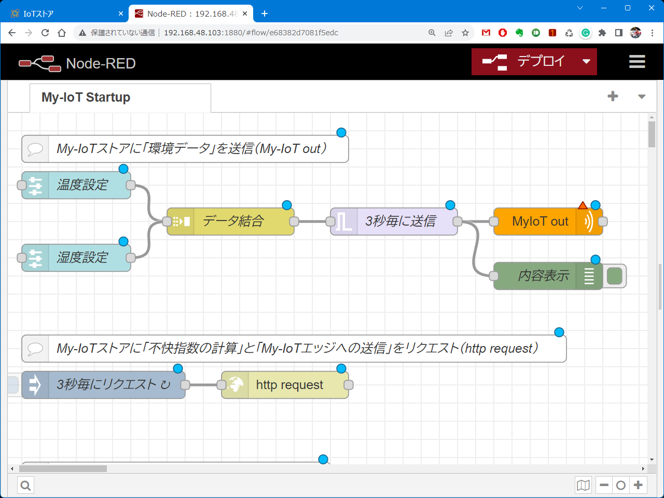Click the horizontal workspace scrollbar thumb

click(63, 468)
